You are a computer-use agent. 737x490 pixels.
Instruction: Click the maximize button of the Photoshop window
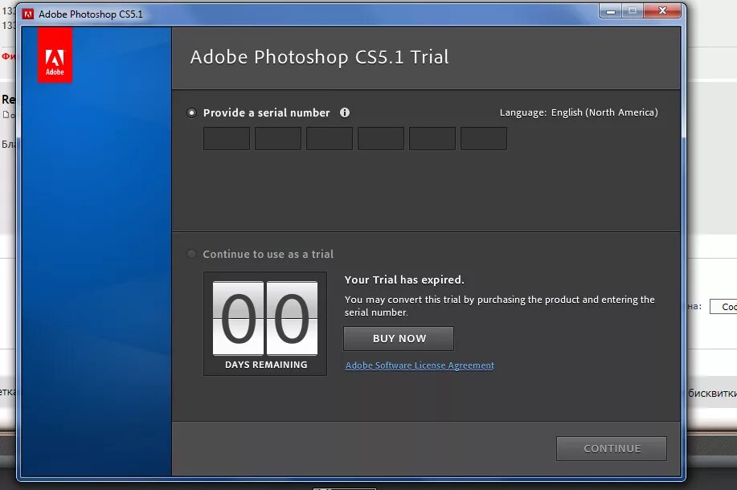(x=633, y=10)
